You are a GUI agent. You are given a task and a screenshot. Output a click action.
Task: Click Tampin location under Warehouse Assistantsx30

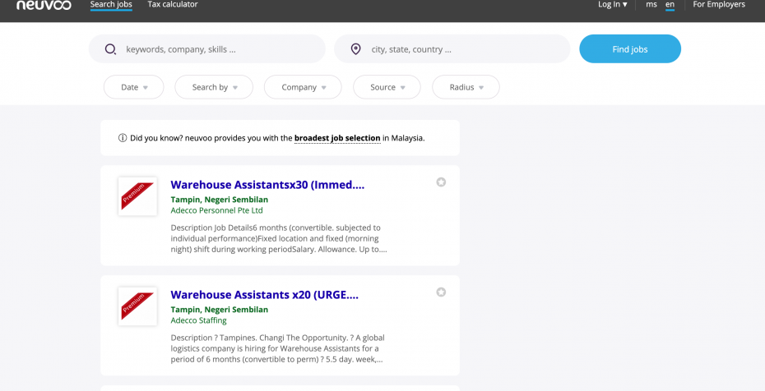coord(219,200)
